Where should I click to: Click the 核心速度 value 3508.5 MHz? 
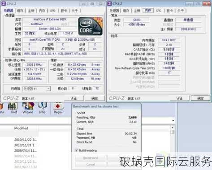[x=34, y=64]
